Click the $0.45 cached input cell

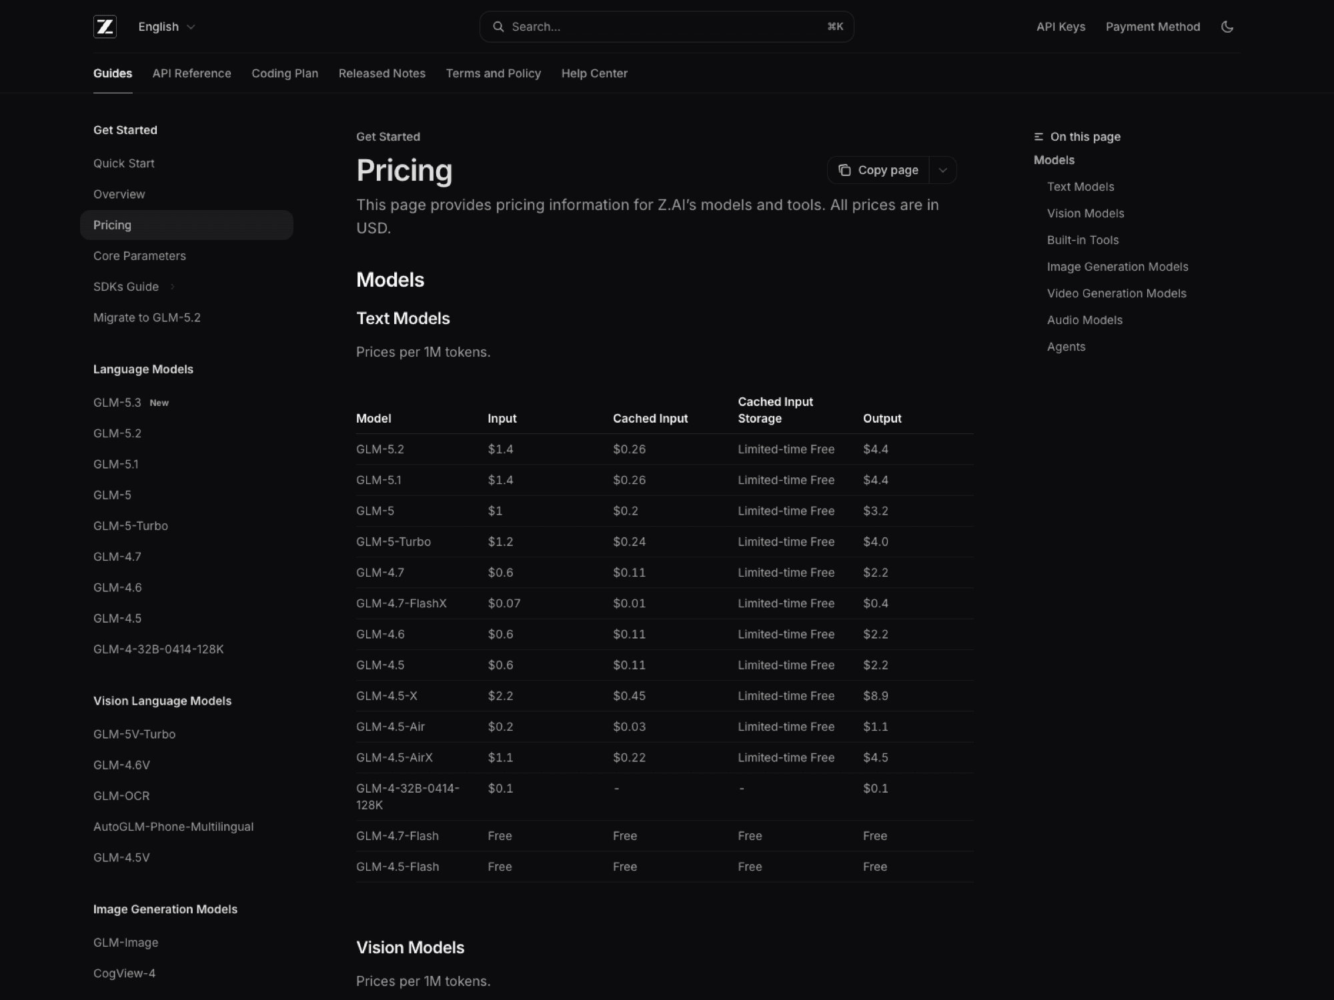point(629,696)
